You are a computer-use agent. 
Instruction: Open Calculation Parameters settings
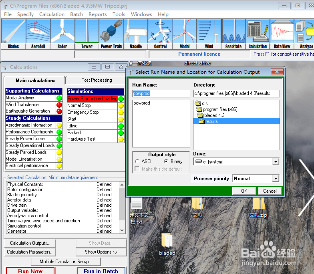(x=30, y=252)
